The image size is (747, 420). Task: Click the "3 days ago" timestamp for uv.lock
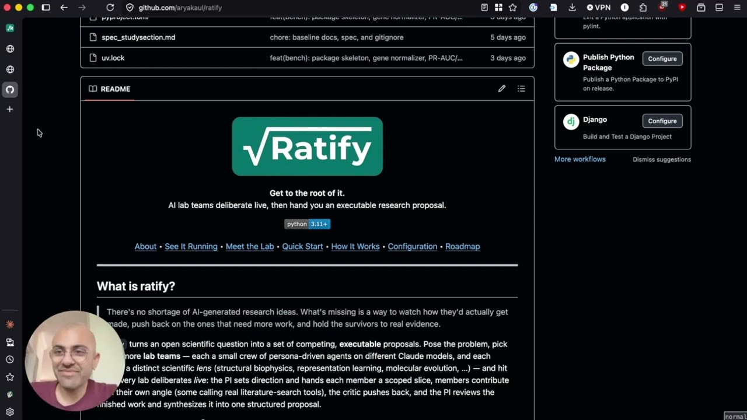508,58
